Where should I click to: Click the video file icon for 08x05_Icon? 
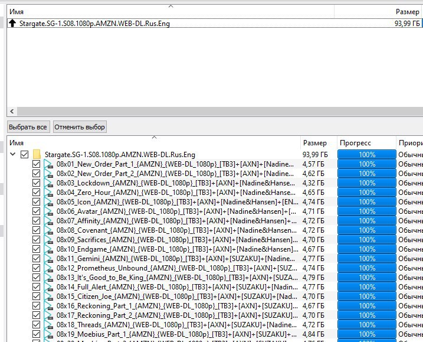(x=48, y=202)
